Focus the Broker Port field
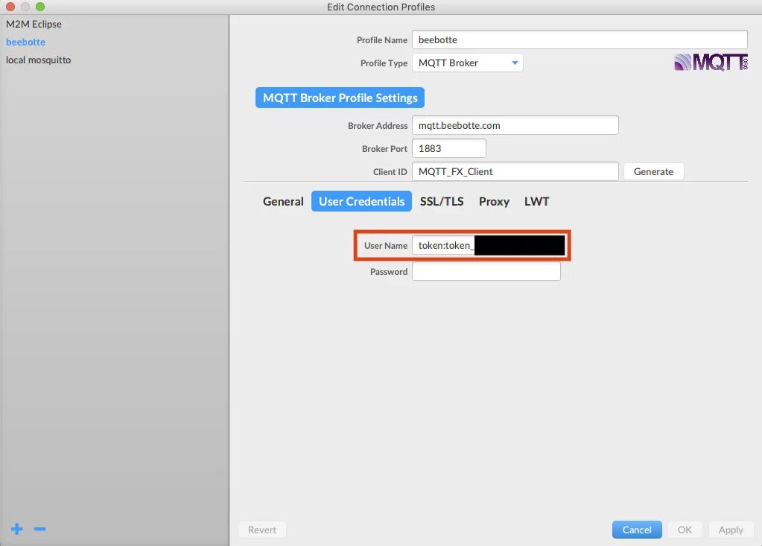Screen dimensions: 762x546 pyautogui.click(x=448, y=148)
